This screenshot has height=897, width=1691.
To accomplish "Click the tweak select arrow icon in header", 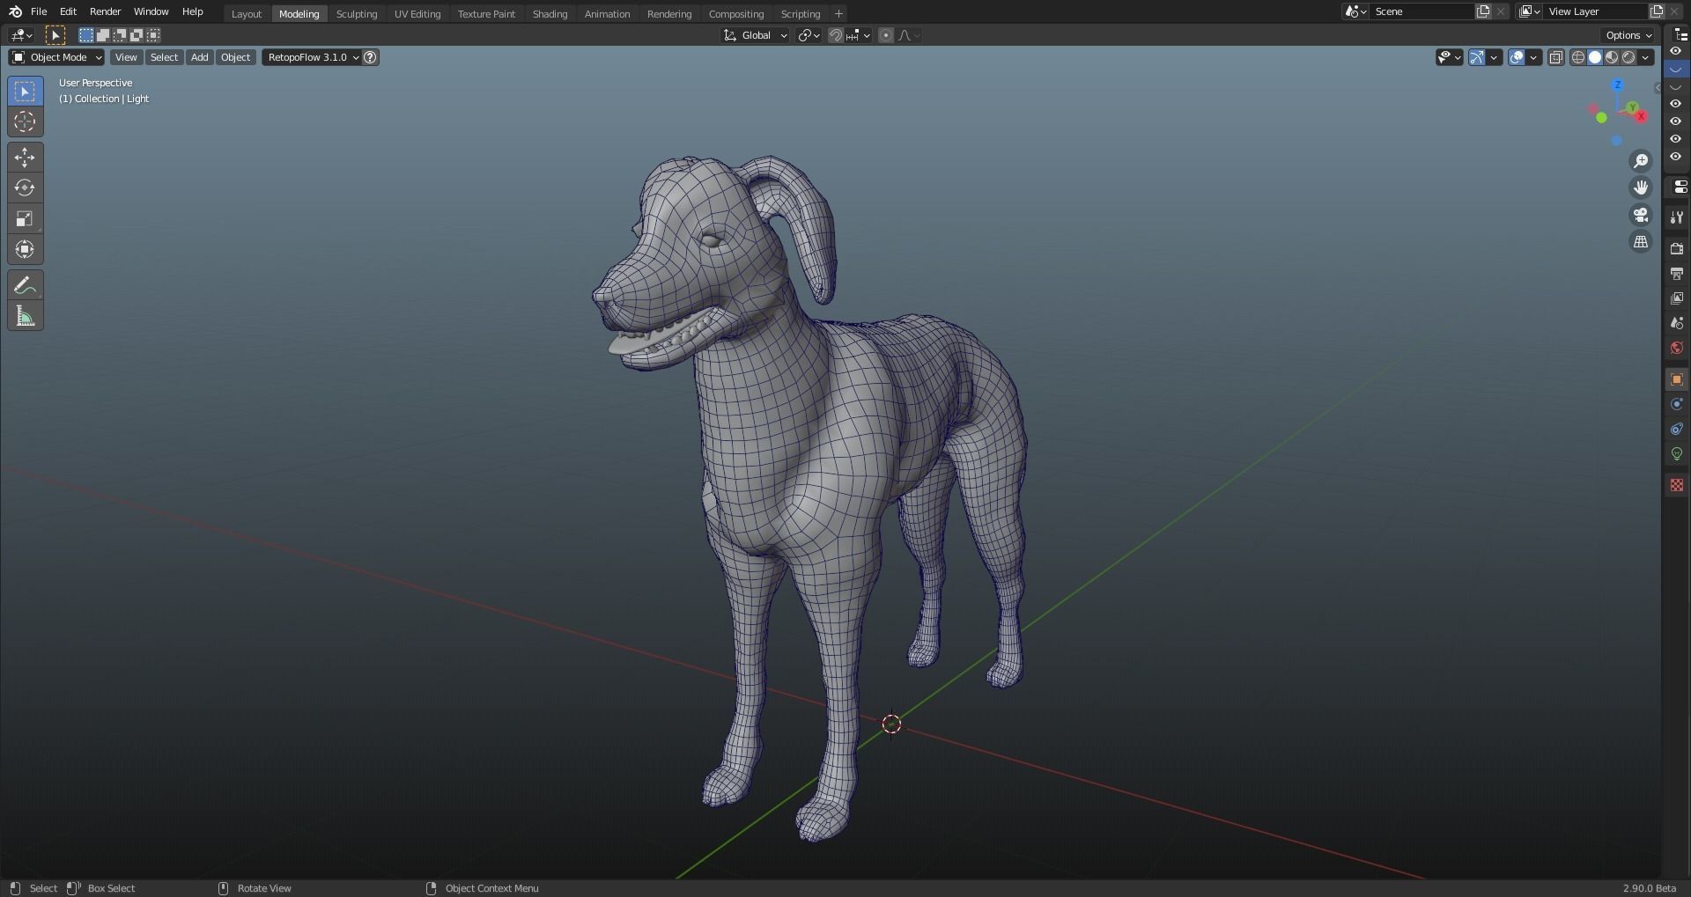I will (55, 35).
